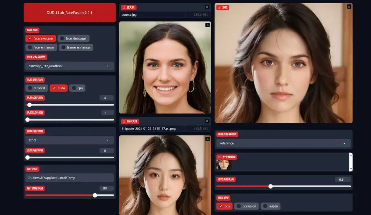Click the source.jpg file name
This screenshot has width=371, height=215.
(129, 15)
